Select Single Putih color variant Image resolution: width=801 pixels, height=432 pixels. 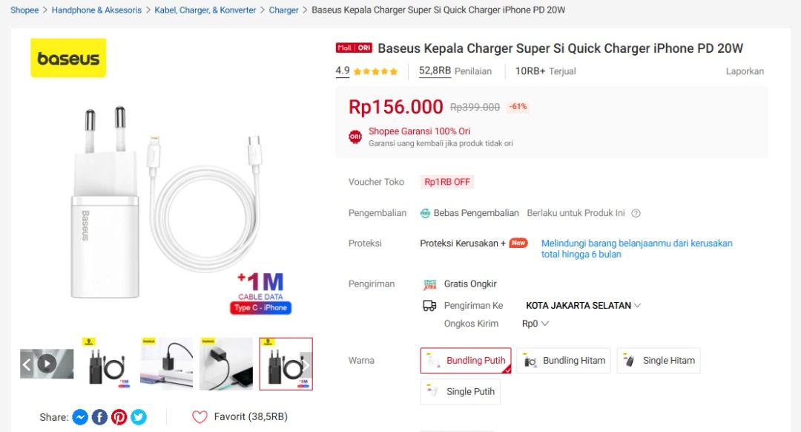tap(461, 391)
